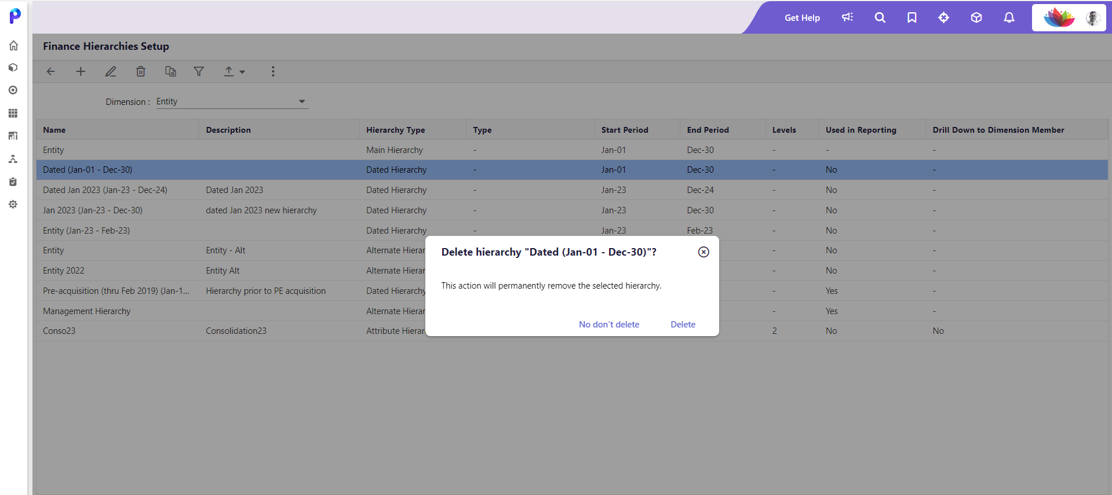Click No don't delete button
The height and width of the screenshot is (495, 1112).
pos(609,325)
